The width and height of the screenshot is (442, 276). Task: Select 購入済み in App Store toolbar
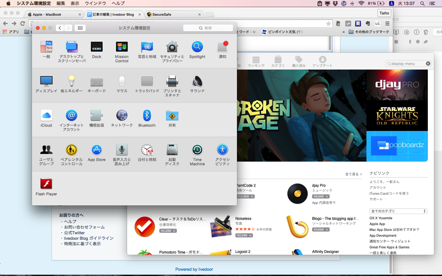click(299, 61)
